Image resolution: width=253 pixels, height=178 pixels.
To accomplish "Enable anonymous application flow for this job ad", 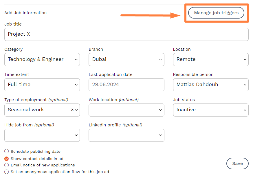I will pyautogui.click(x=7, y=172).
